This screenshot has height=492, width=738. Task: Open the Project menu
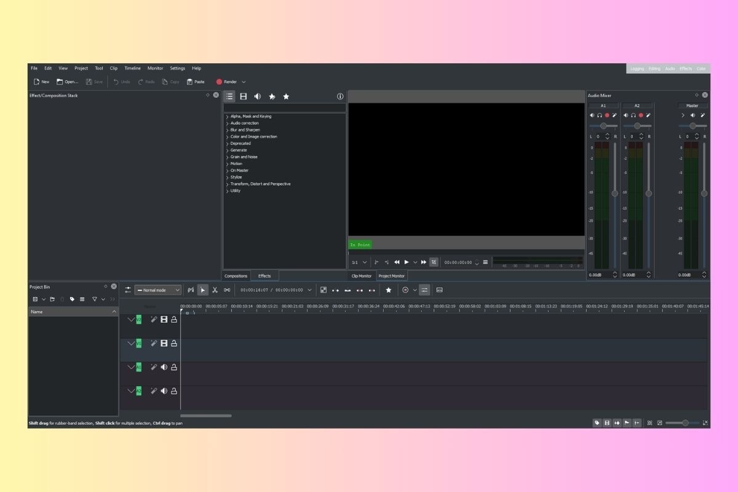[81, 68]
